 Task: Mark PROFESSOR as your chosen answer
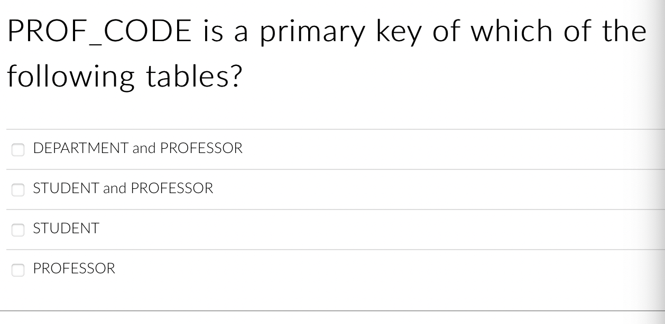click(x=18, y=270)
